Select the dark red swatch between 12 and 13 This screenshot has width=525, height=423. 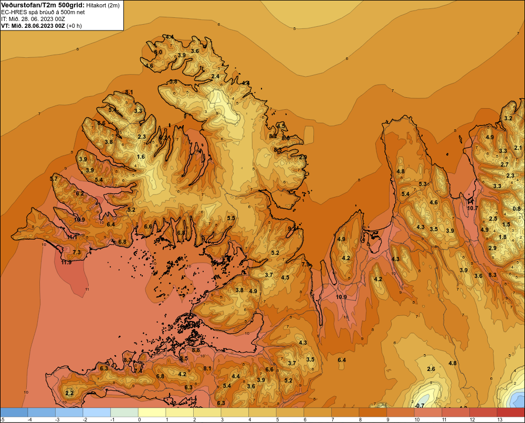click(484, 412)
